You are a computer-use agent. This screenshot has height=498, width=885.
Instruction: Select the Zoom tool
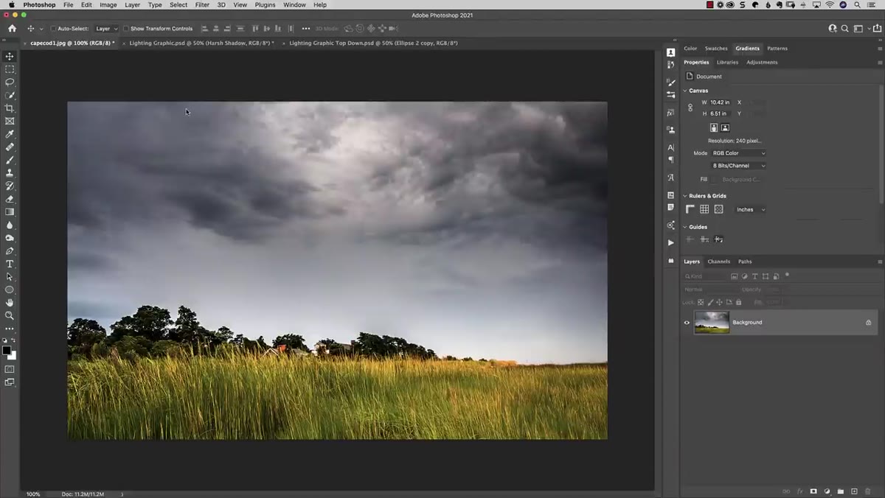point(10,315)
